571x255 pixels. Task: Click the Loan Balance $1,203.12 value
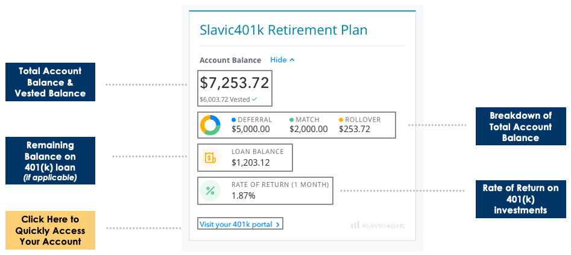click(251, 162)
